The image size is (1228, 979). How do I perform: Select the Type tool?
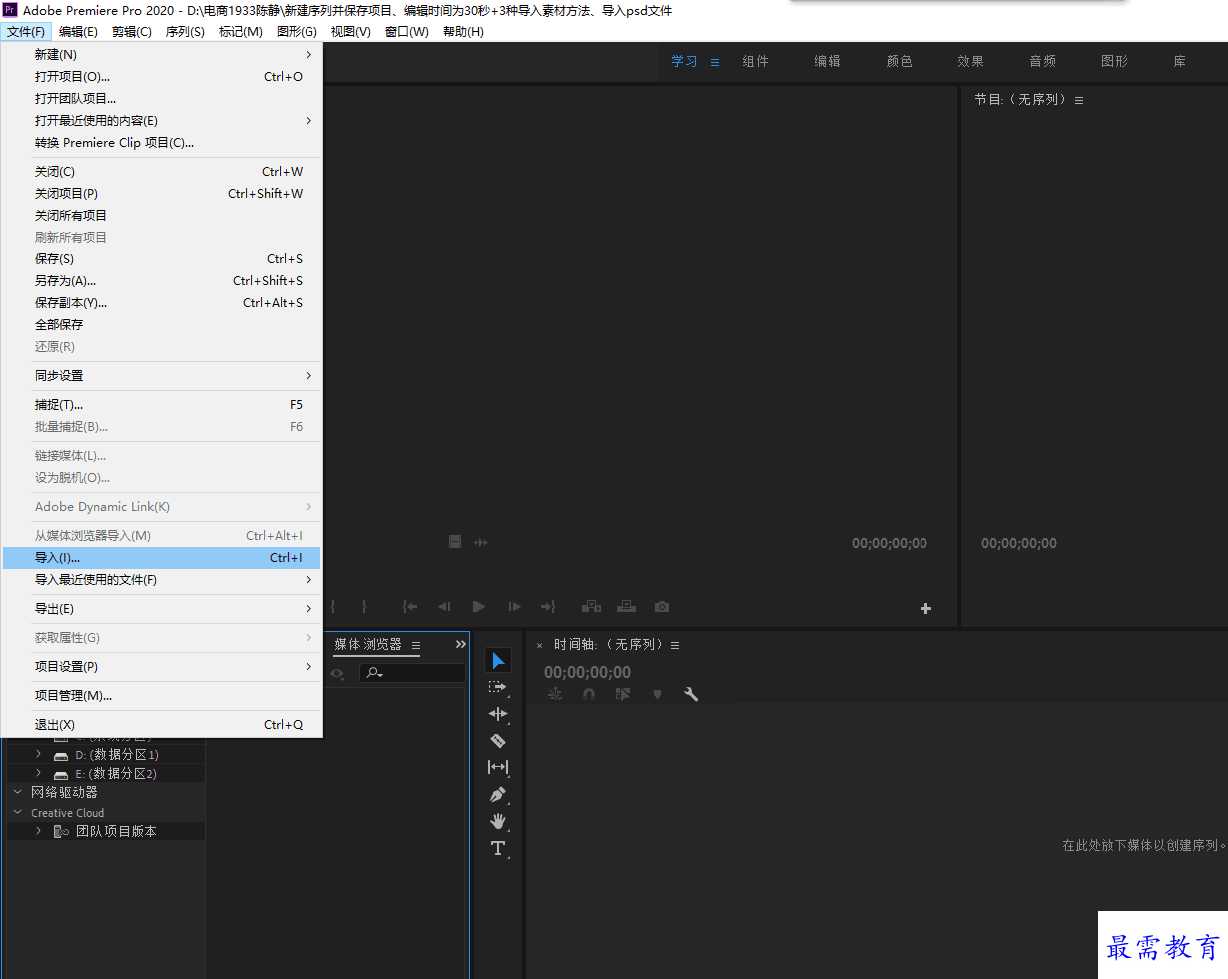click(x=498, y=848)
